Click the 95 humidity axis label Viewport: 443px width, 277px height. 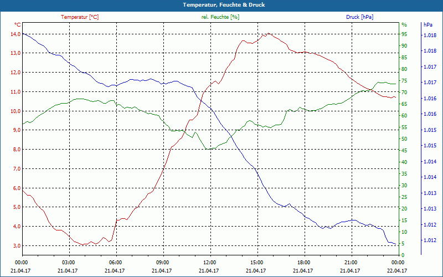point(404,34)
